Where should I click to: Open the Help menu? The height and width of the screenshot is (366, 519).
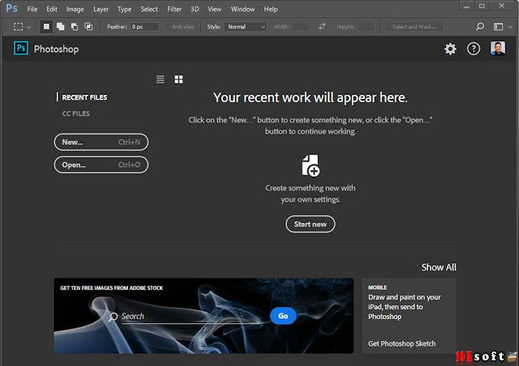(x=270, y=9)
